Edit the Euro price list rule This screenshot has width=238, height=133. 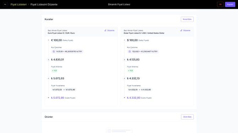(x=109, y=30)
